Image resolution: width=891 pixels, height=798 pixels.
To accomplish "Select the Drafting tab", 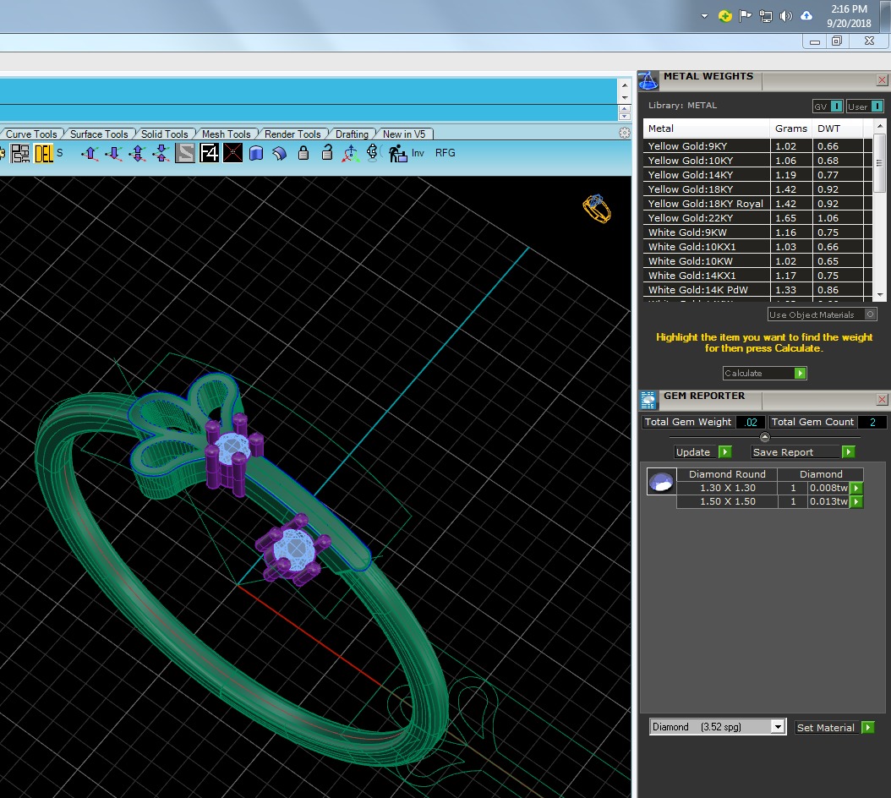I will pos(352,134).
